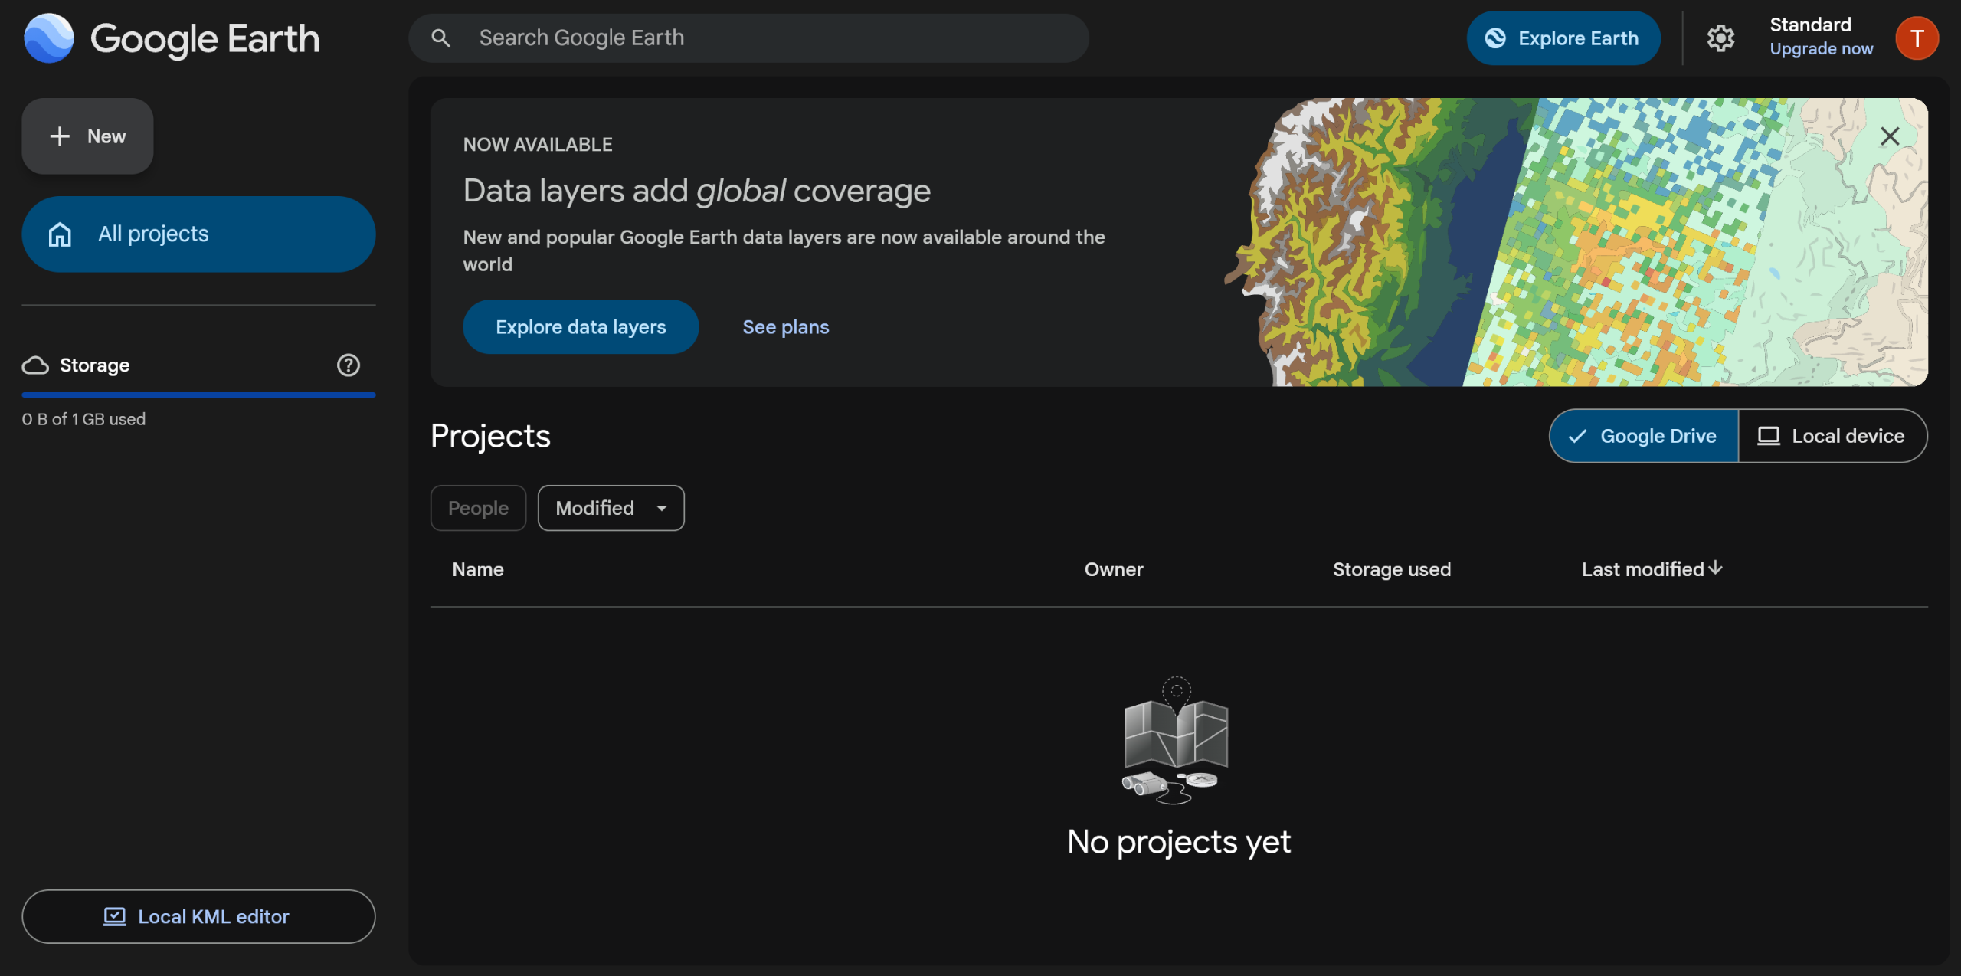Click the cloud Storage icon

35,365
